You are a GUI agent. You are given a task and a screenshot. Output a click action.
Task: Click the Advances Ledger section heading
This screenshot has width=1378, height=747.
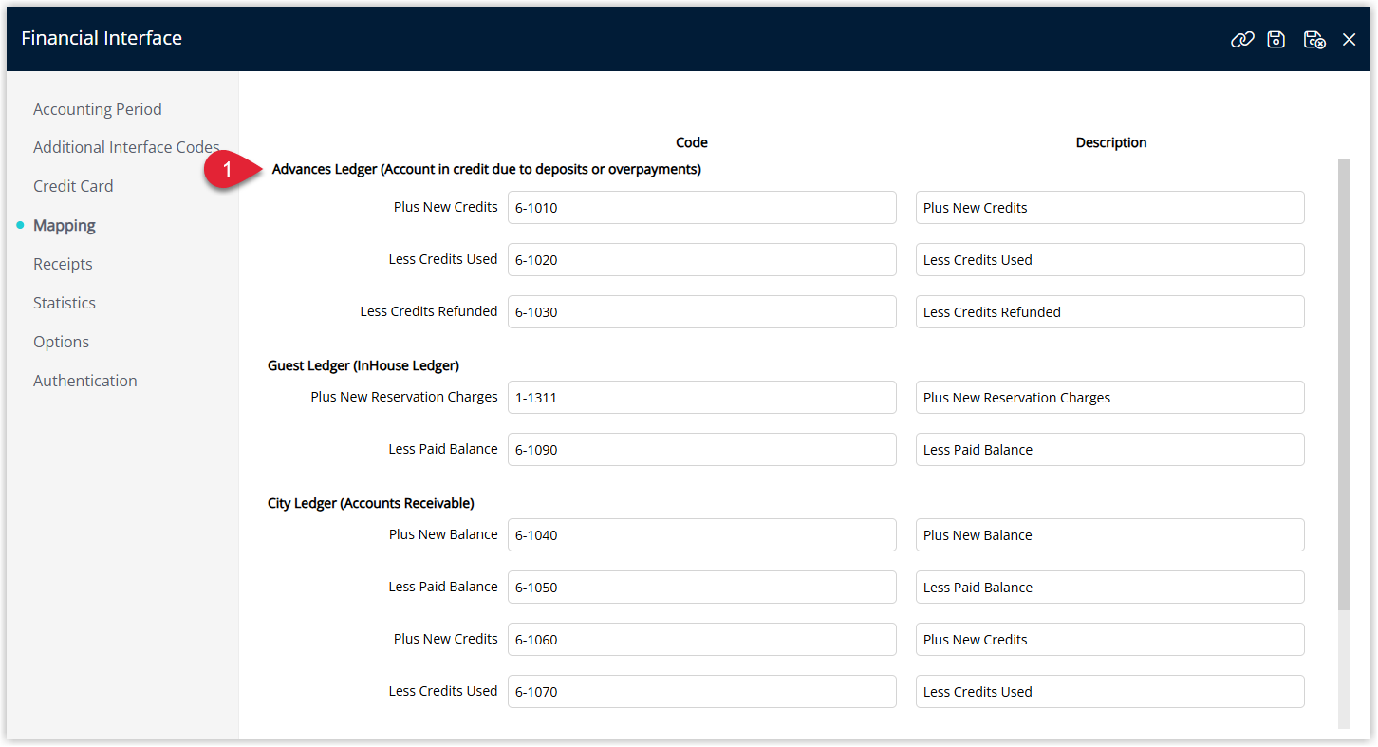[486, 170]
